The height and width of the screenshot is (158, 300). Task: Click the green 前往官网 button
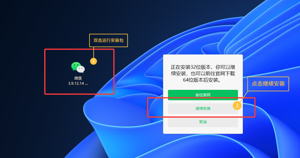click(x=203, y=95)
